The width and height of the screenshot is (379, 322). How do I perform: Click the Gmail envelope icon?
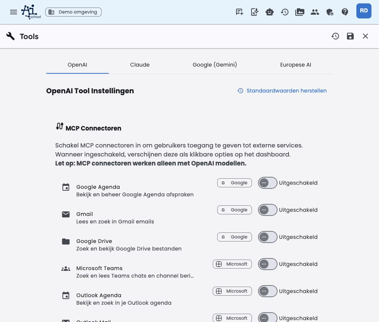(66, 214)
